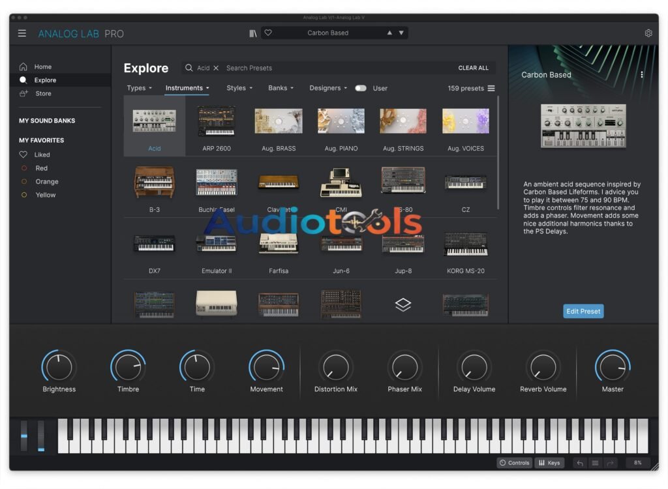
Task: Click the down arrow to load next preset
Action: point(402,33)
